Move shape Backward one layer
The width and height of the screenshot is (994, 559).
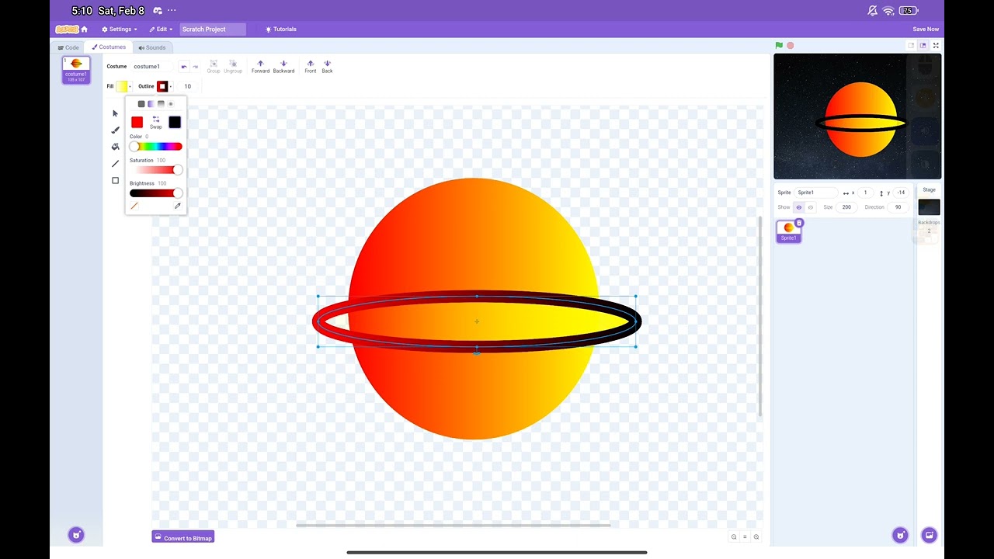pos(283,67)
